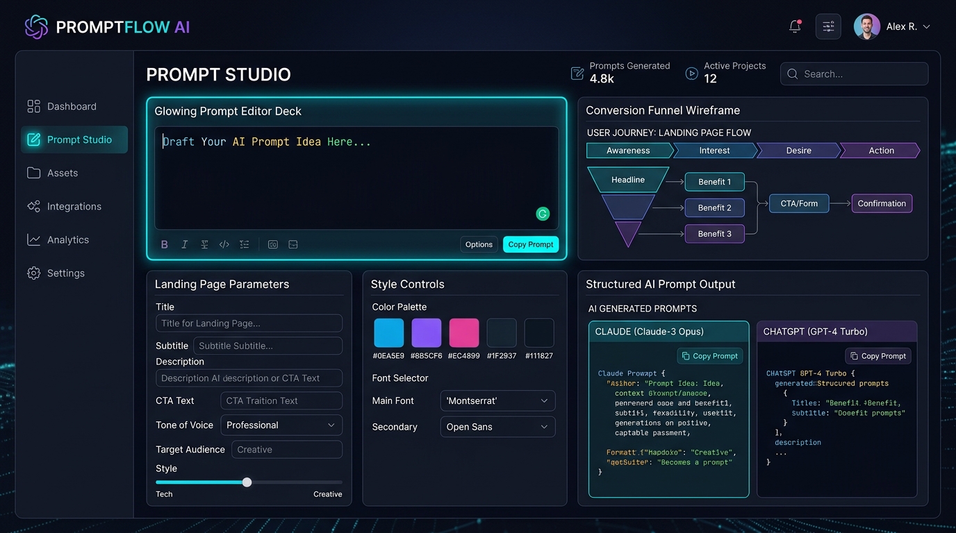Viewport: 956px width, 533px height.
Task: Click the Title for Landing Page field
Action: pyautogui.click(x=249, y=323)
